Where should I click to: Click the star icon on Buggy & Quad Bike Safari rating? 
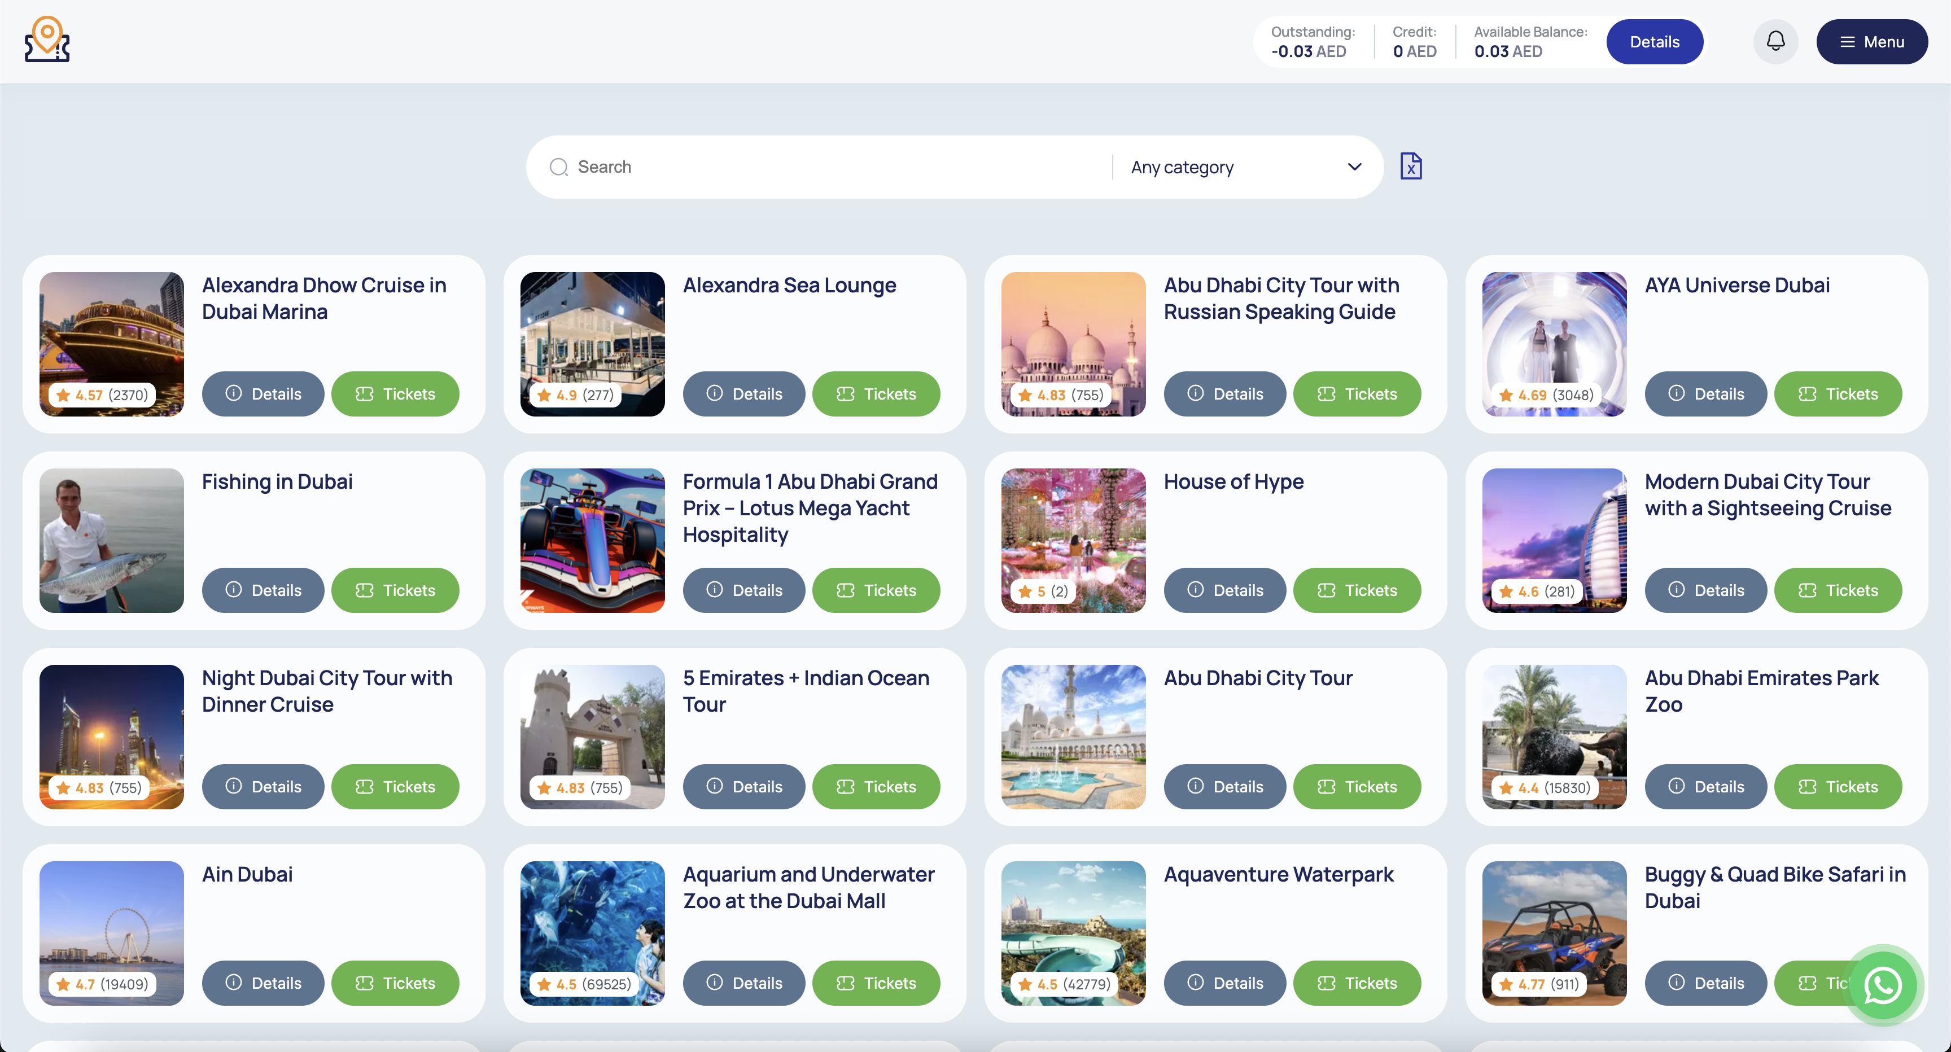pyautogui.click(x=1506, y=985)
